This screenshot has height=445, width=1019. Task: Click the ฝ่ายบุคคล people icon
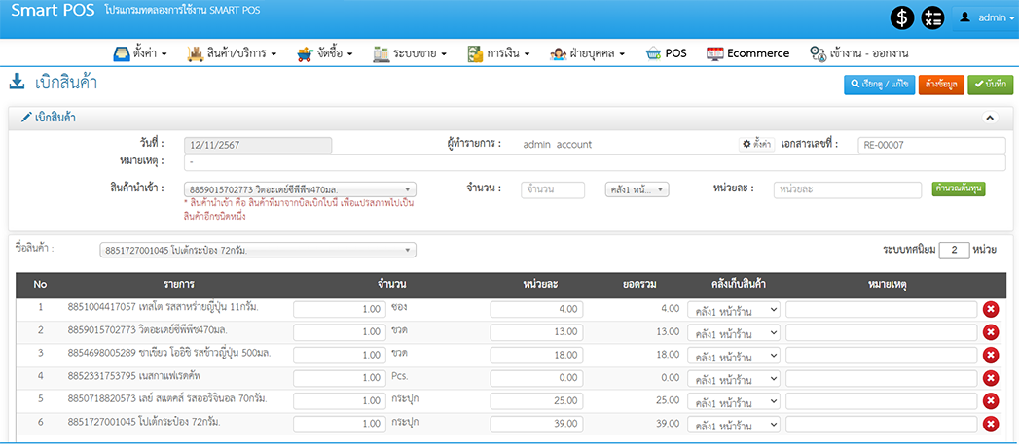(559, 53)
